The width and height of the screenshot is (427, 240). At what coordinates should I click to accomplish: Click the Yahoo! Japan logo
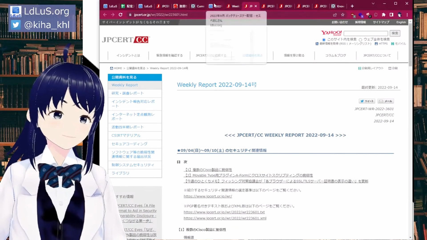click(331, 33)
